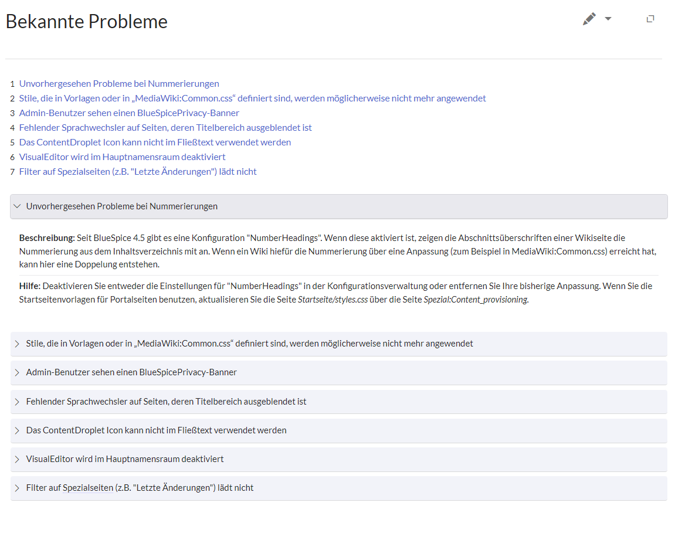Click TOC link 'Filter auf Spezialseiten' lädt nicht

[x=138, y=172]
